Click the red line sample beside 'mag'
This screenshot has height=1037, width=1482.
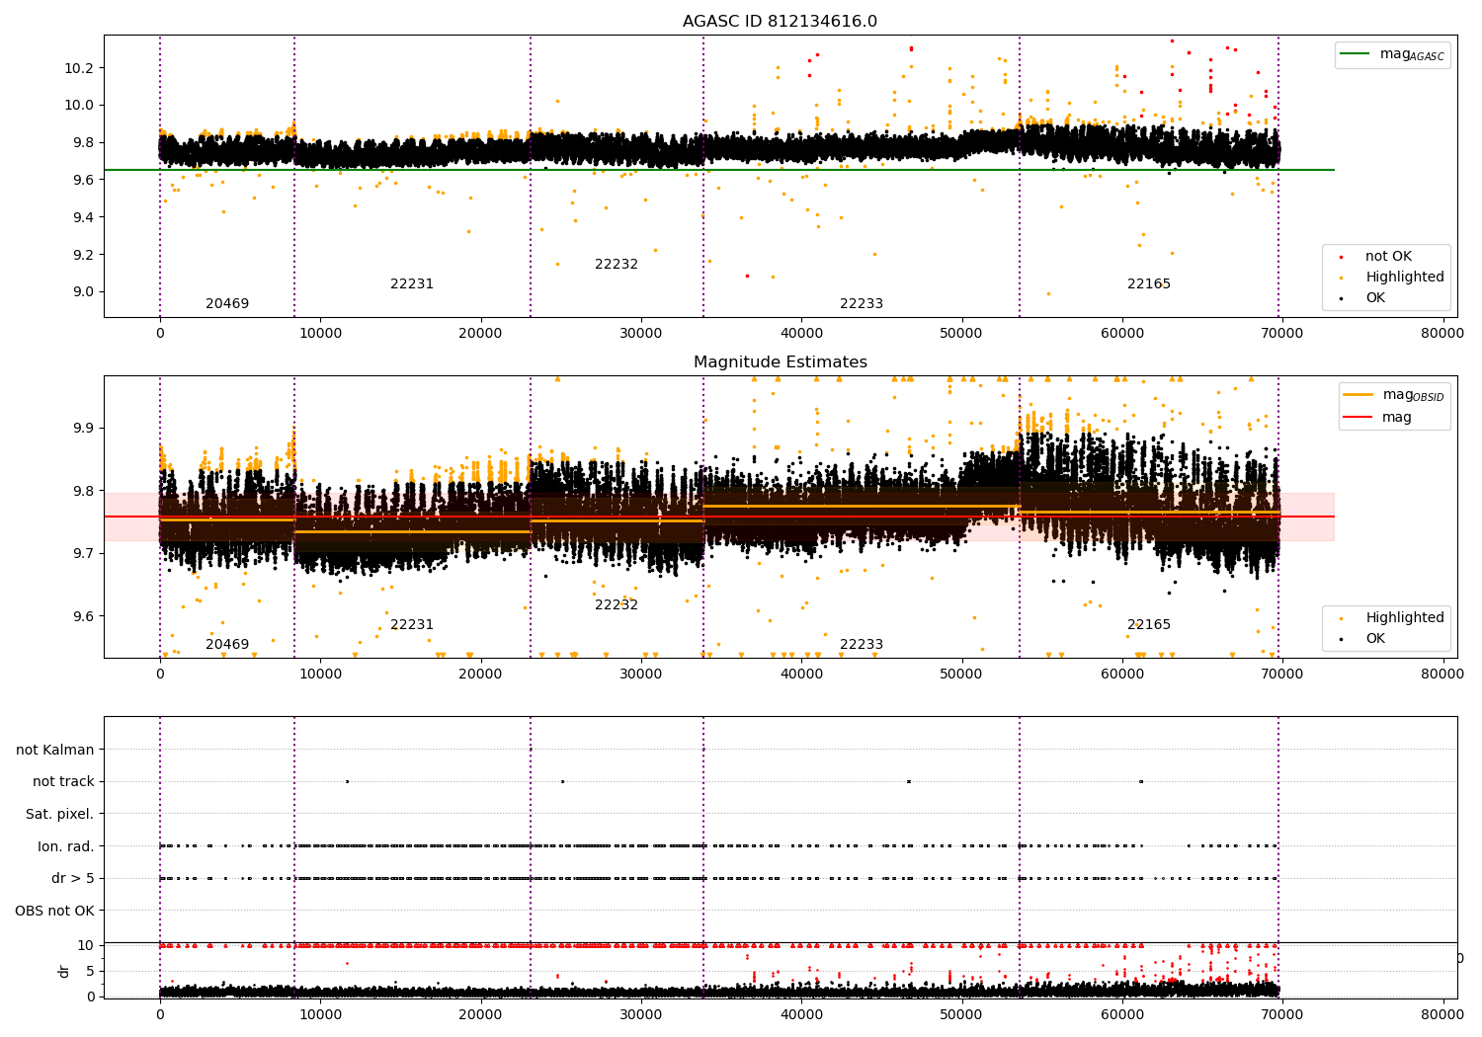point(1358,418)
